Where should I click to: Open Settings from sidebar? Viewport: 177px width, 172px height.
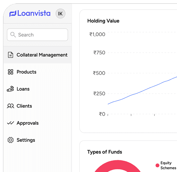point(38,140)
